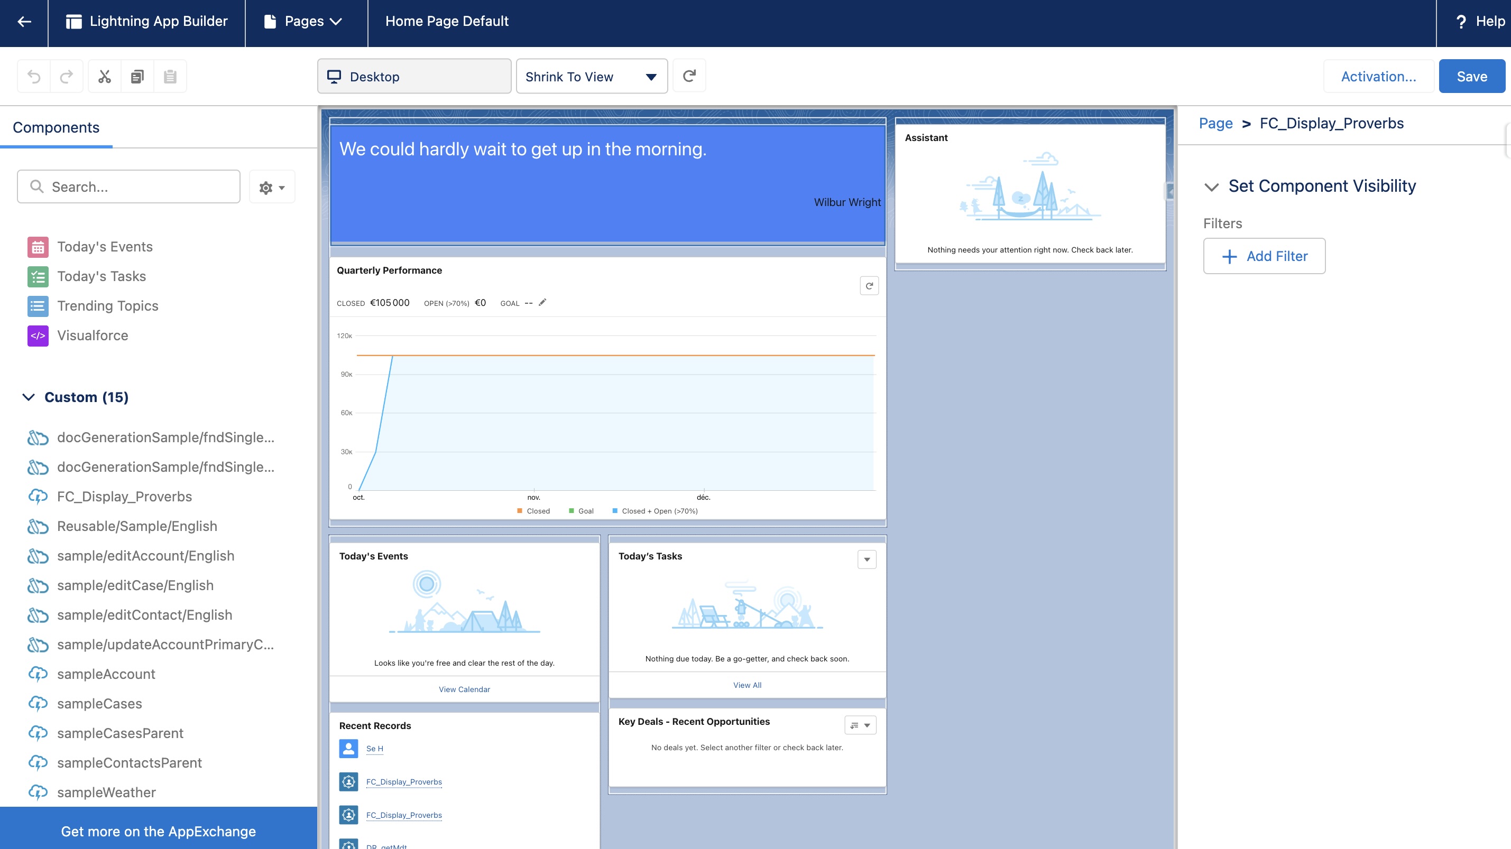Collapse the properties panel side handle
The width and height of the screenshot is (1511, 849).
tap(1169, 191)
